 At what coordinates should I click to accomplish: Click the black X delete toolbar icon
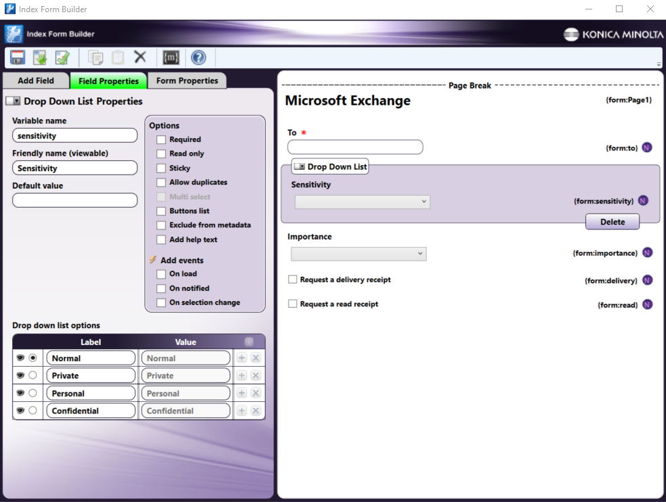tap(140, 56)
